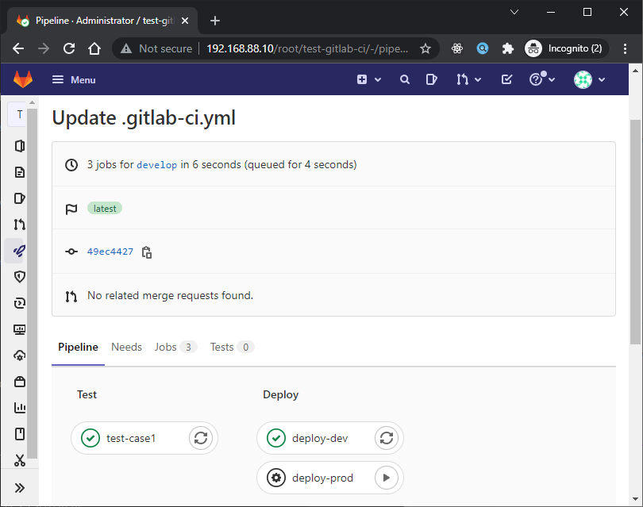Click the browser address bar URL
643x507 pixels.
pyautogui.click(x=307, y=48)
